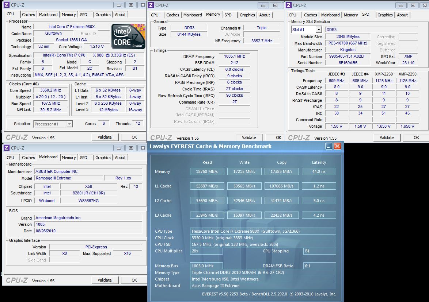
Task: Click the Core Speed 3350.2 MHz value
Action: [x=50, y=90]
